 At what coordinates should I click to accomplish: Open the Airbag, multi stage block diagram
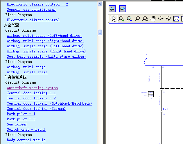26,67
